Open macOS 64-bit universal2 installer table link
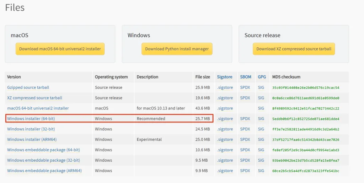This screenshot has height=183, width=364. [x=38, y=108]
